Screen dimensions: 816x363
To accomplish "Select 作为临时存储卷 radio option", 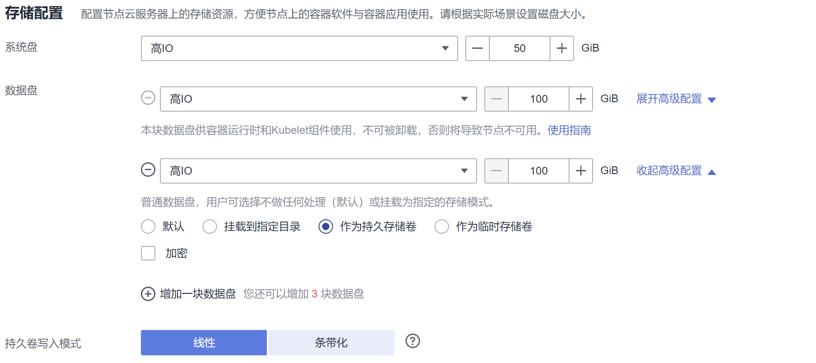I will (442, 226).
